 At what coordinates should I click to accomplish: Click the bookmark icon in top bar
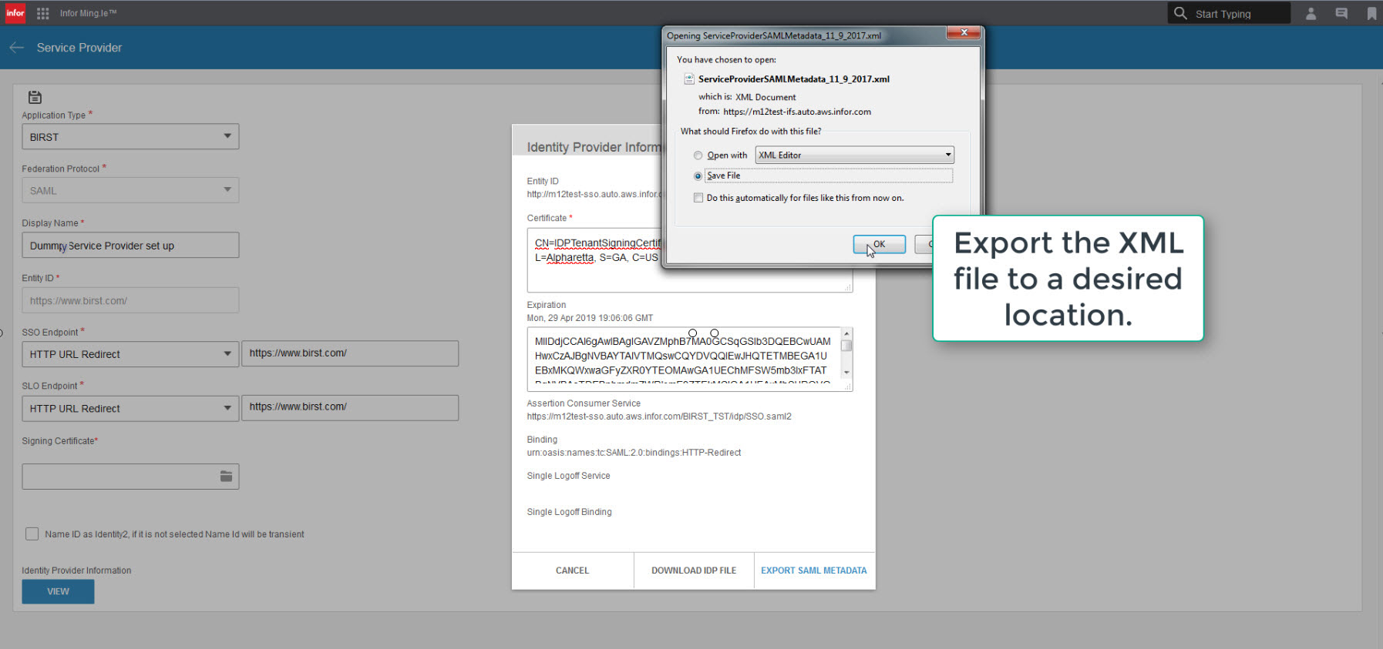pyautogui.click(x=1371, y=13)
